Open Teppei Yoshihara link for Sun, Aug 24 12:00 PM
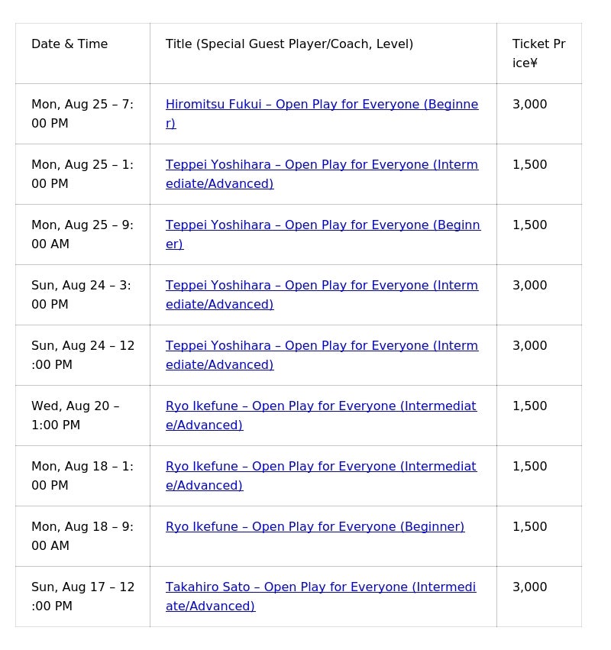This screenshot has height=650, width=611. click(x=322, y=346)
